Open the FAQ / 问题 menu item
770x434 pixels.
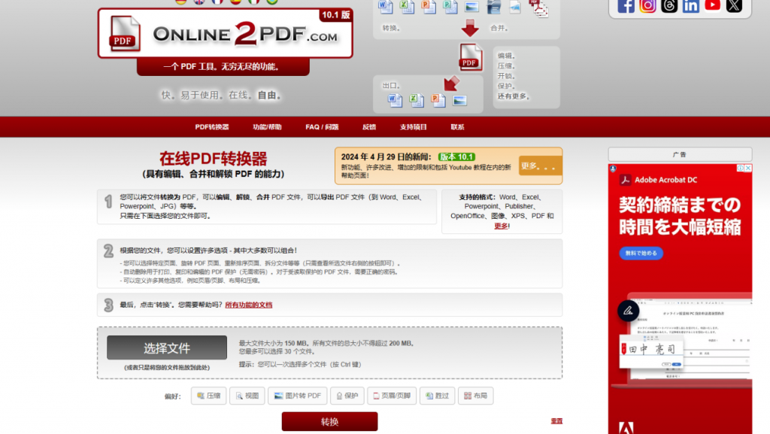(322, 127)
